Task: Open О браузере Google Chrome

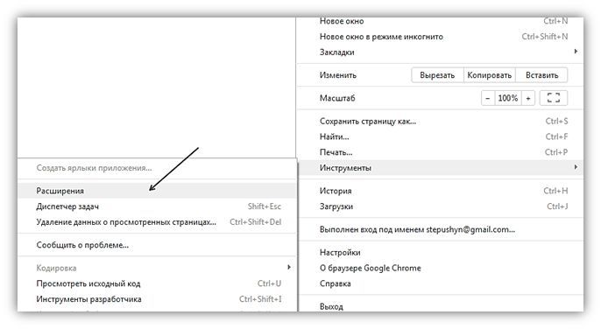Action: pyautogui.click(x=440, y=268)
